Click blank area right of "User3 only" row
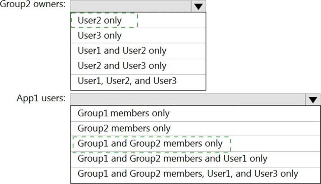Image resolution: width=321 pixels, height=184 pixels. 164,35
